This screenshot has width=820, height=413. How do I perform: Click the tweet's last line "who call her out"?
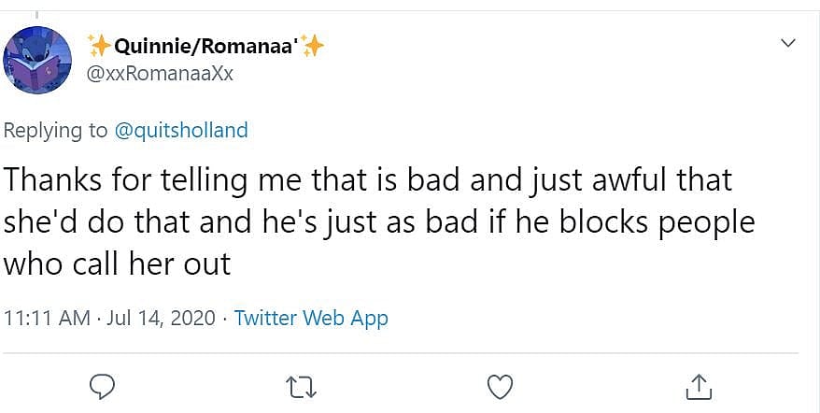pyautogui.click(x=117, y=263)
